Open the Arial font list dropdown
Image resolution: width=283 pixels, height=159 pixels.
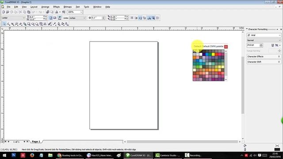[279, 35]
